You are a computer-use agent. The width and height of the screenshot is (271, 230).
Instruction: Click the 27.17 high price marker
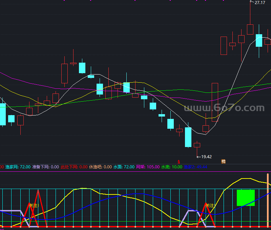click(258, 3)
